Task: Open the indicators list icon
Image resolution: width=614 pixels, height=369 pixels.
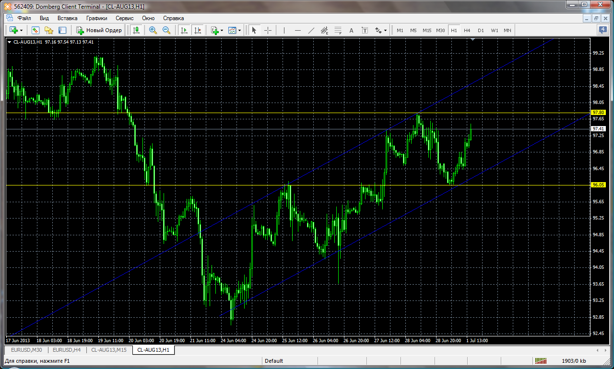Action: 215,30
